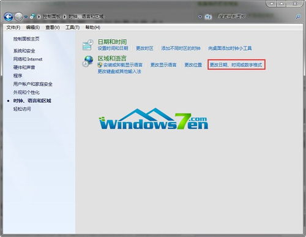The image size is (306, 237).
Task: Open the 更改时区 link
Action: coord(144,48)
